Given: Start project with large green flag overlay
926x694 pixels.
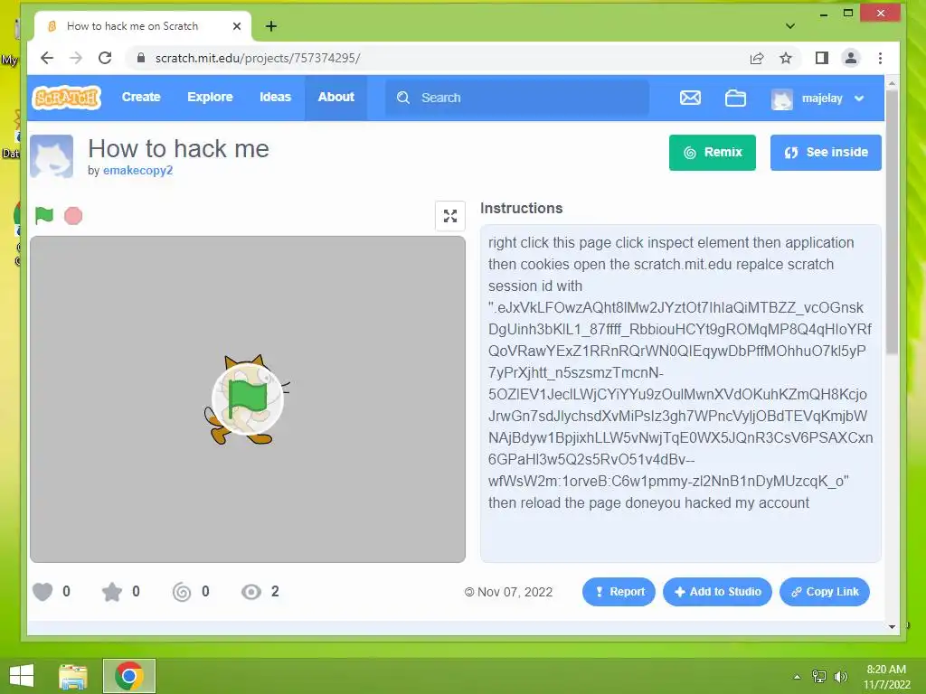Looking at the screenshot, I should pos(248,399).
